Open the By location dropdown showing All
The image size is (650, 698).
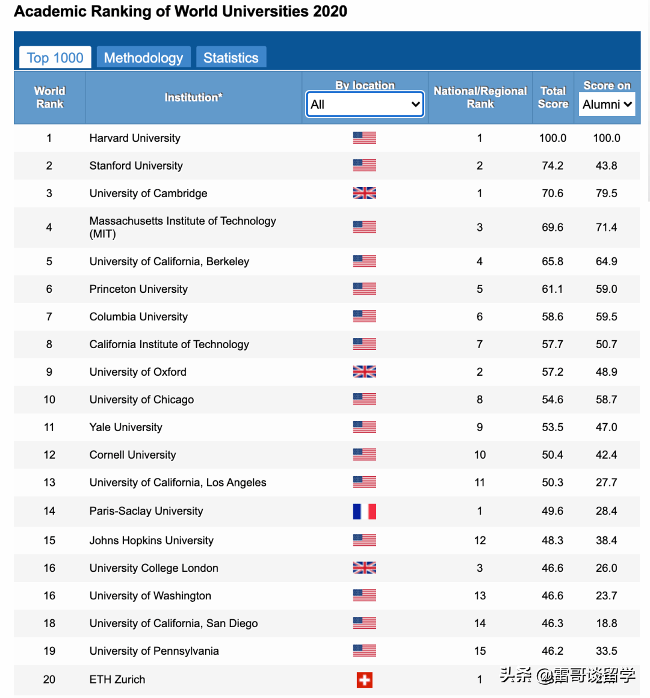365,104
